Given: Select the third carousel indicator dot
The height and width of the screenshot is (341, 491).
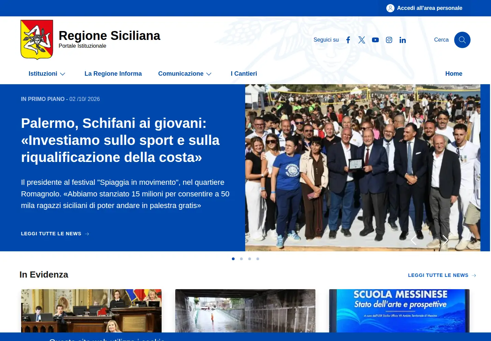Looking at the screenshot, I should (250, 259).
